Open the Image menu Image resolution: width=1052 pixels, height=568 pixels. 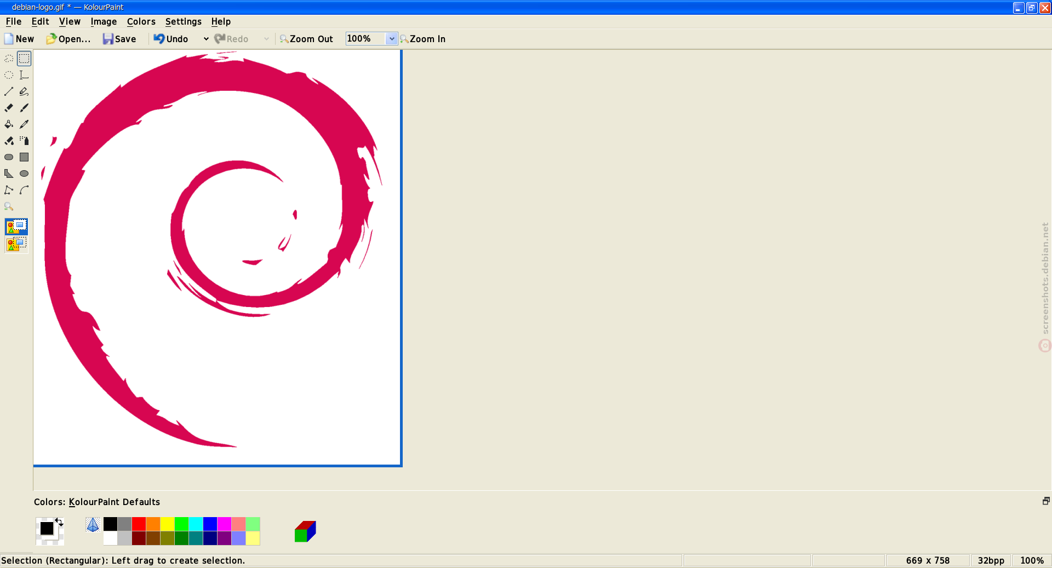tap(104, 21)
